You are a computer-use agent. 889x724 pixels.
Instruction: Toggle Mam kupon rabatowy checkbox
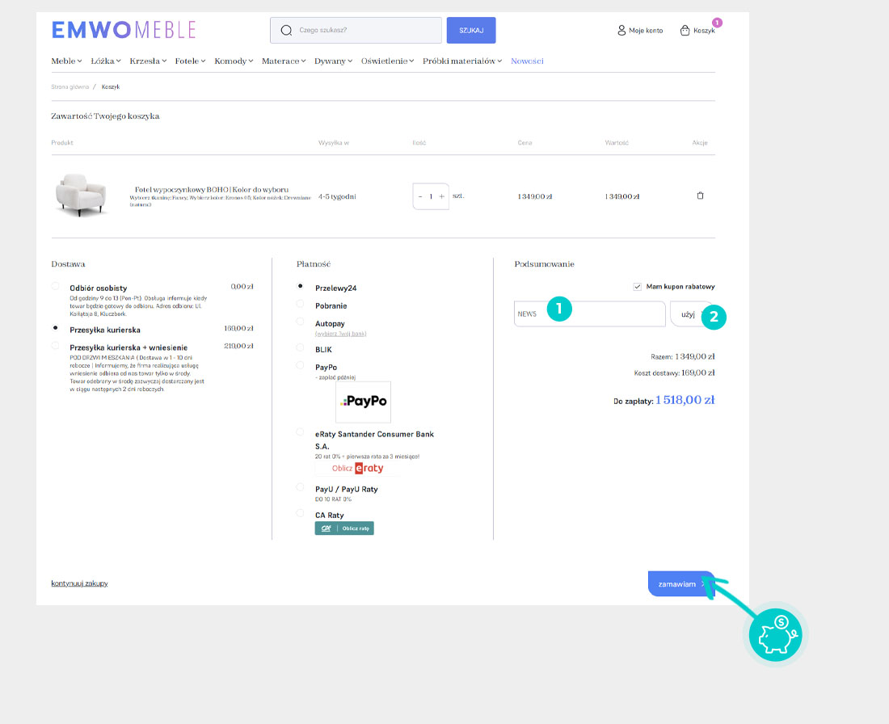pos(638,286)
